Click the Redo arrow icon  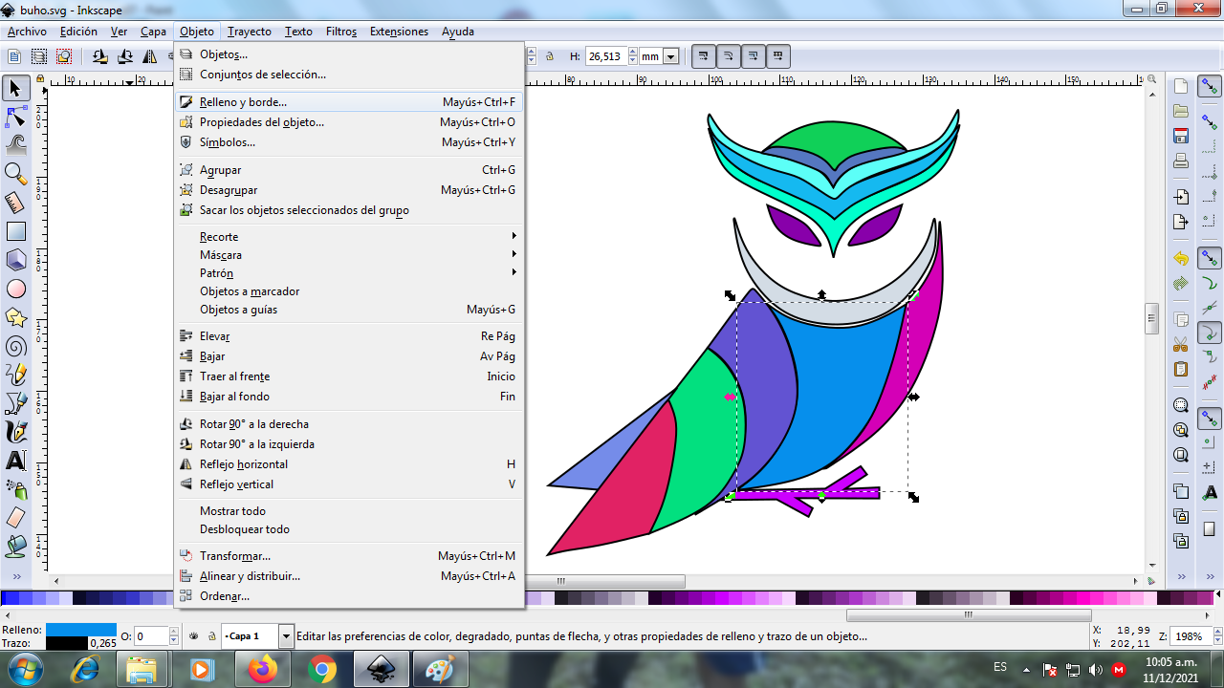(x=1181, y=284)
